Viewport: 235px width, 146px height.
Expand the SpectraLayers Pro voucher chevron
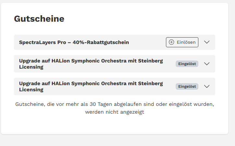[x=207, y=42]
